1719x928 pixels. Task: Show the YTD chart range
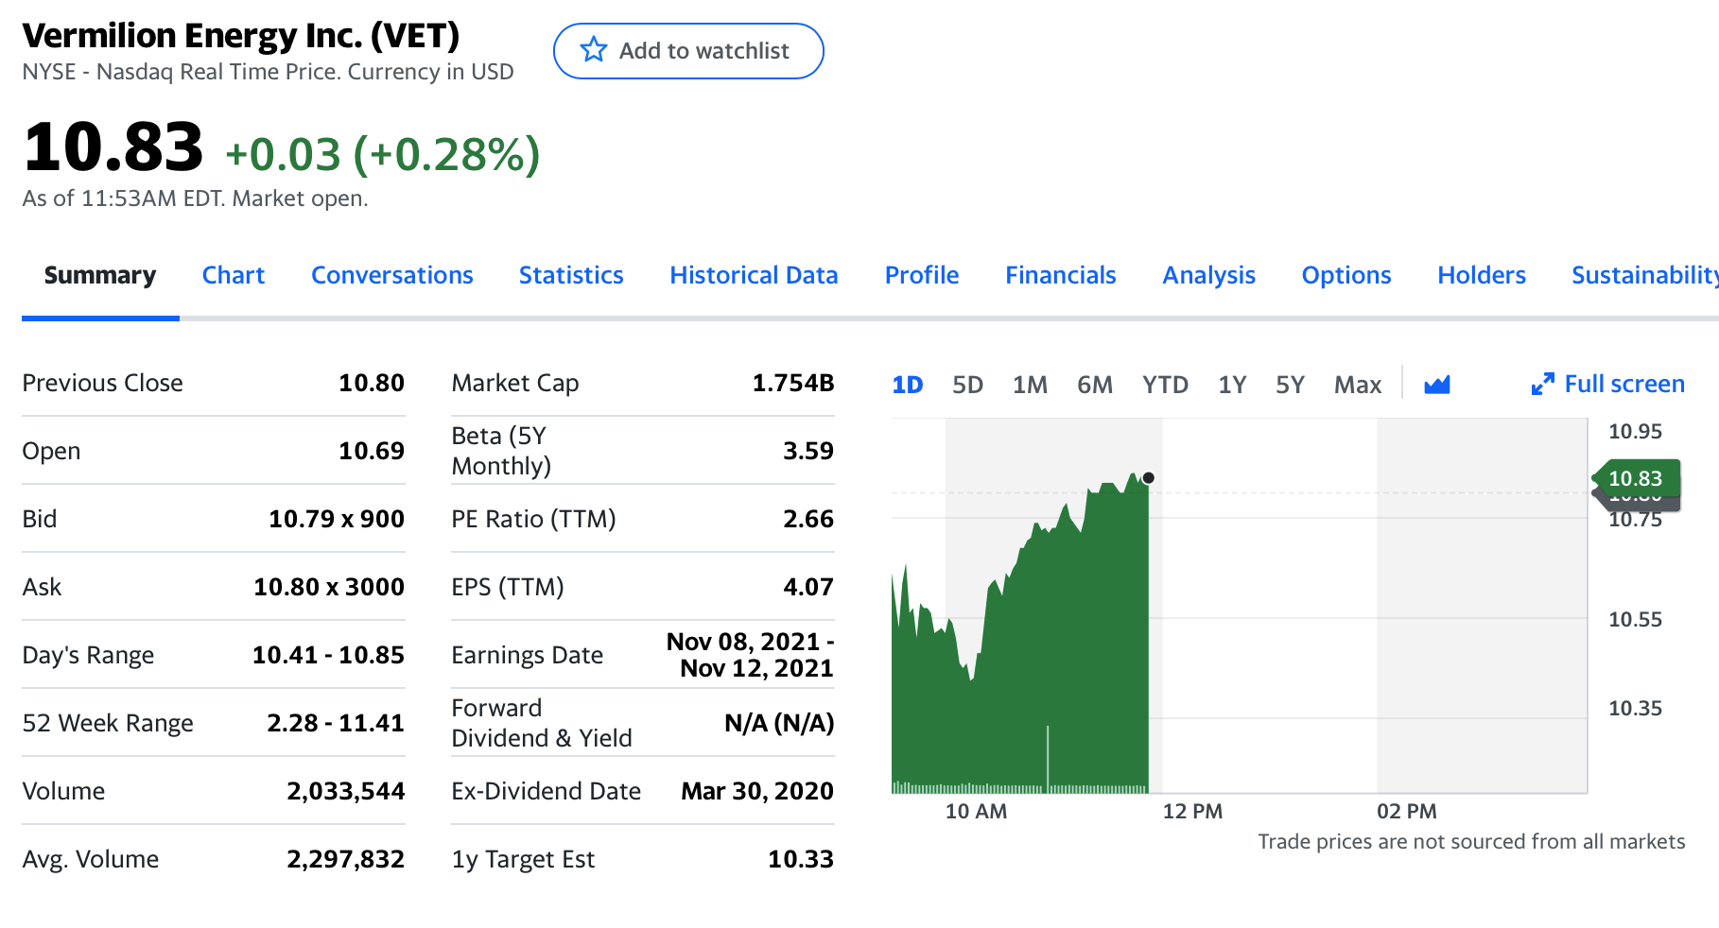1165,385
